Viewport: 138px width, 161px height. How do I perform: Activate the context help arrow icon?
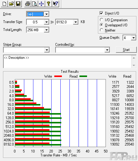[56, 4]
